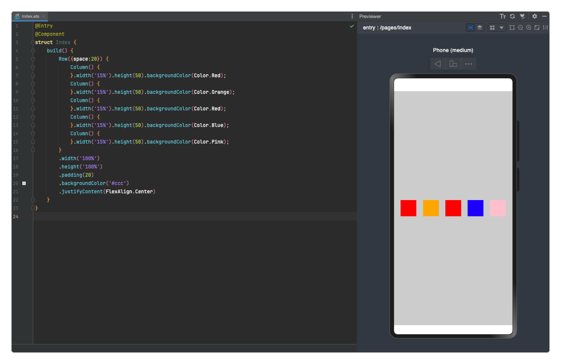Collapse the Row fold marker on line 5
The width and height of the screenshot is (561, 364).
point(33,59)
